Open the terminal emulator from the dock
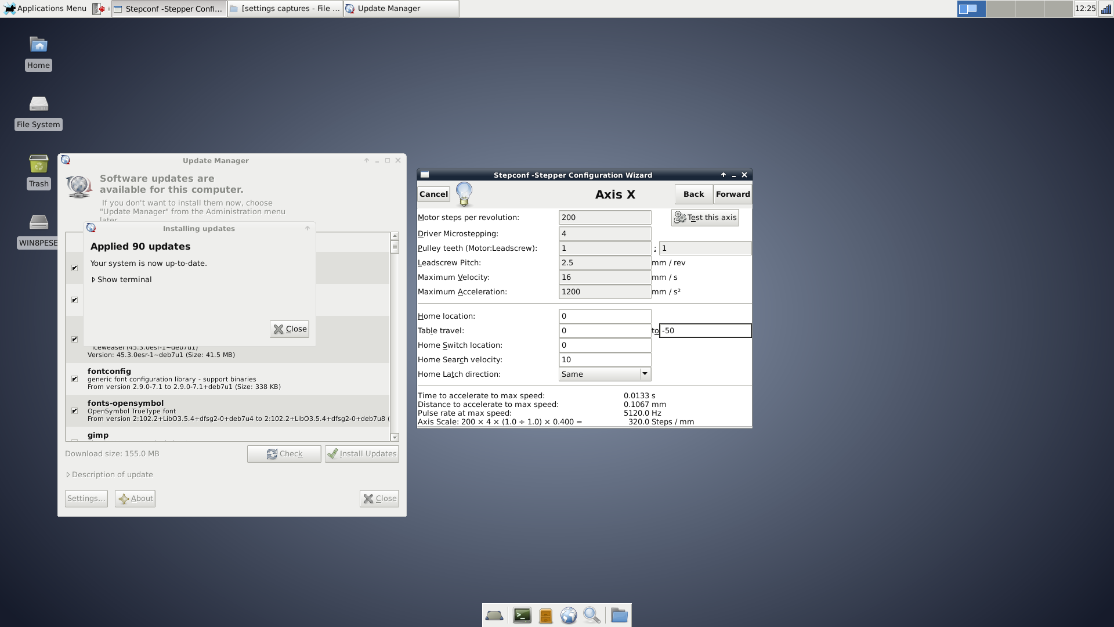 point(522,615)
